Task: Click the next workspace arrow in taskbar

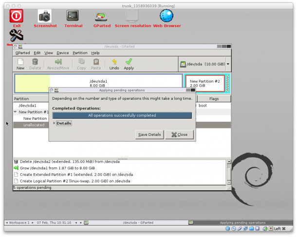Action: coord(33,222)
